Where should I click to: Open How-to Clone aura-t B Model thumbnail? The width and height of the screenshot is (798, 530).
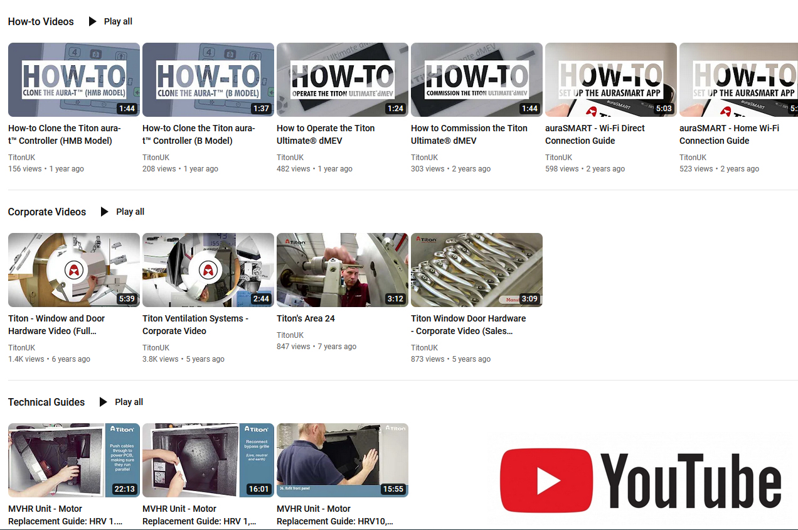pos(208,80)
